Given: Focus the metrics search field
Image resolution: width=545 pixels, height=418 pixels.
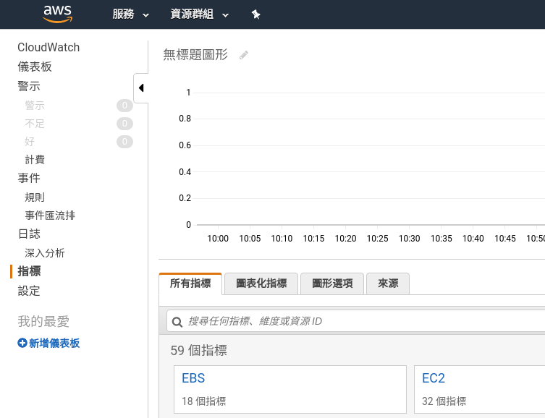Looking at the screenshot, I should 356,321.
